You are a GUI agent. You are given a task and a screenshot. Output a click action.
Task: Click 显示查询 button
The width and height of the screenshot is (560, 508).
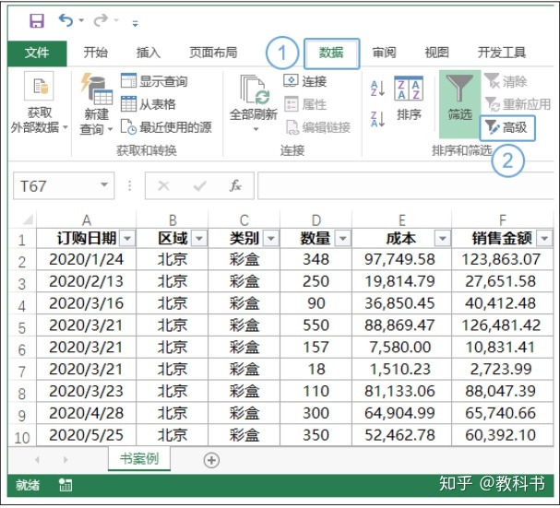tap(154, 81)
